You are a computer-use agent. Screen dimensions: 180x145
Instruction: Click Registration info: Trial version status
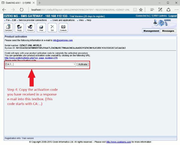coord(19,138)
